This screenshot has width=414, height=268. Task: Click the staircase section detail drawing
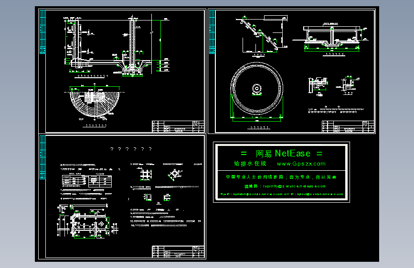point(263,34)
